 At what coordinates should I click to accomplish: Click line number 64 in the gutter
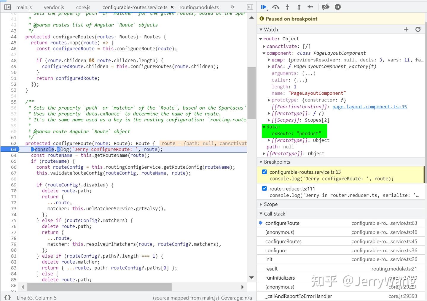click(14, 155)
